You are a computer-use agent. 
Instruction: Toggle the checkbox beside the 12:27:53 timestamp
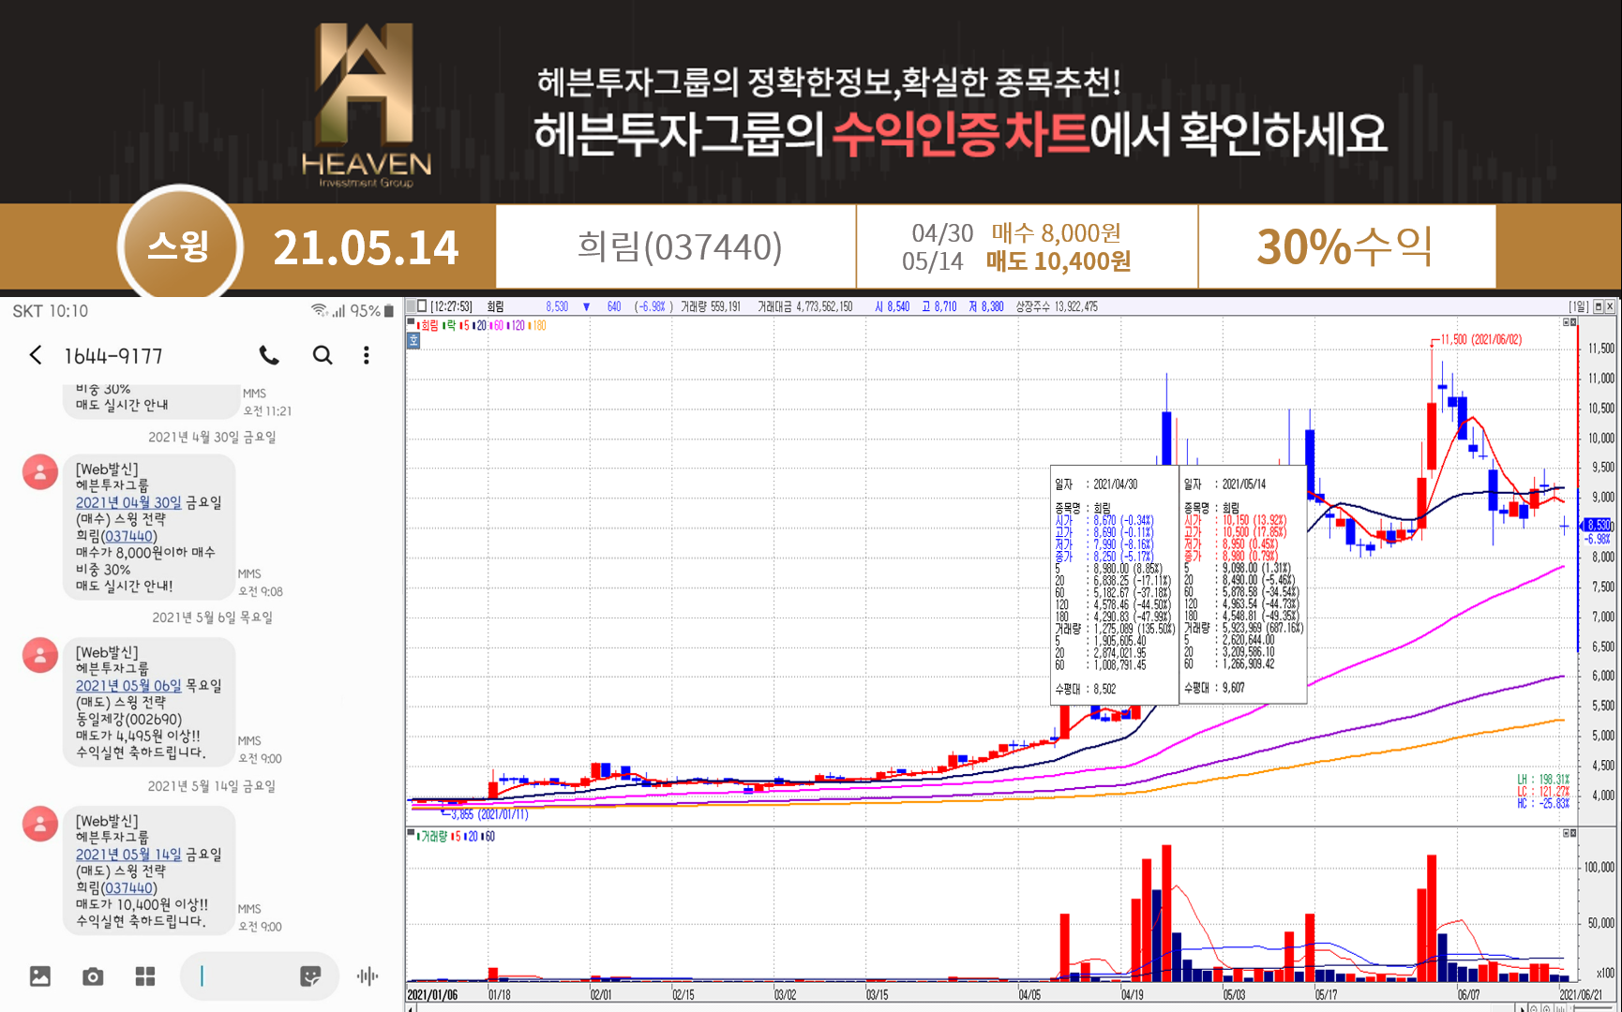click(422, 306)
